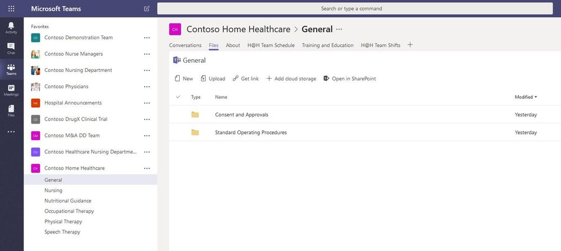This screenshot has width=561, height=251.
Task: Open more options for Hospital Announcements
Action: pyautogui.click(x=147, y=103)
